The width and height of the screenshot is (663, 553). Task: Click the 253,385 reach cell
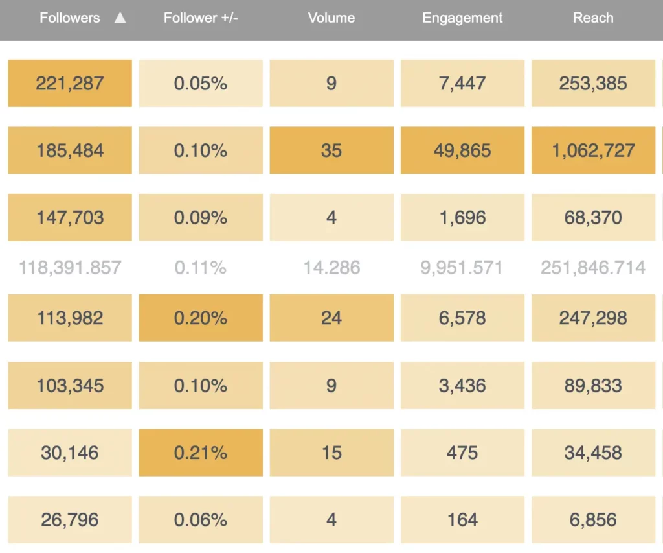click(593, 83)
